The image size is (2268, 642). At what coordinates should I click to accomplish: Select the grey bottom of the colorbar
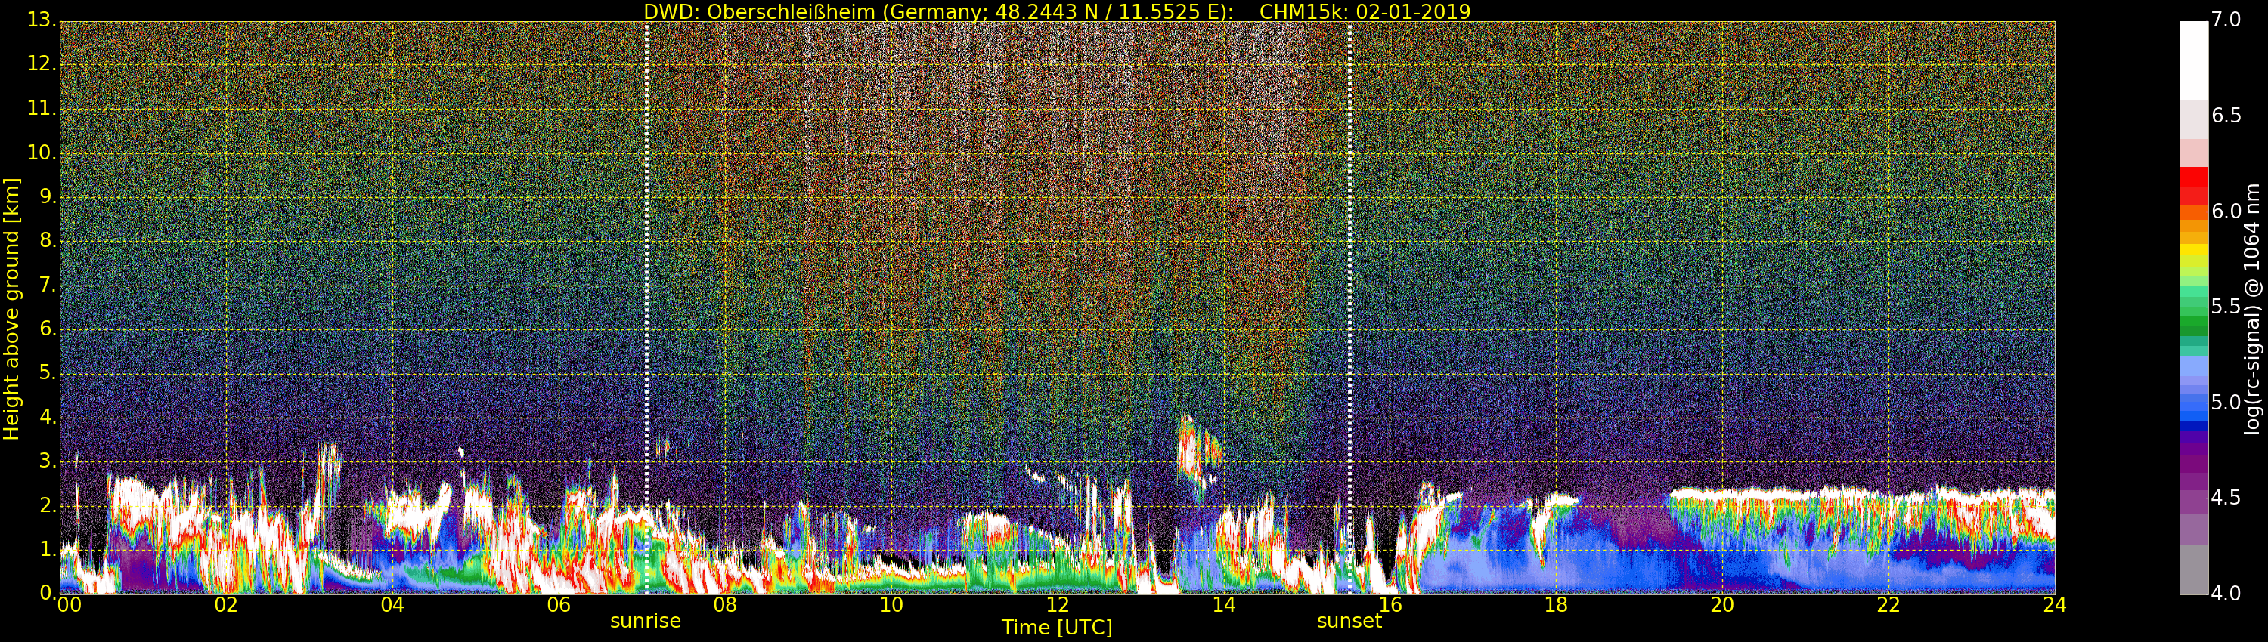point(2193,570)
